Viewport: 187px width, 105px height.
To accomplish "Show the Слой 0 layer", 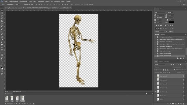I will pos(155,100).
